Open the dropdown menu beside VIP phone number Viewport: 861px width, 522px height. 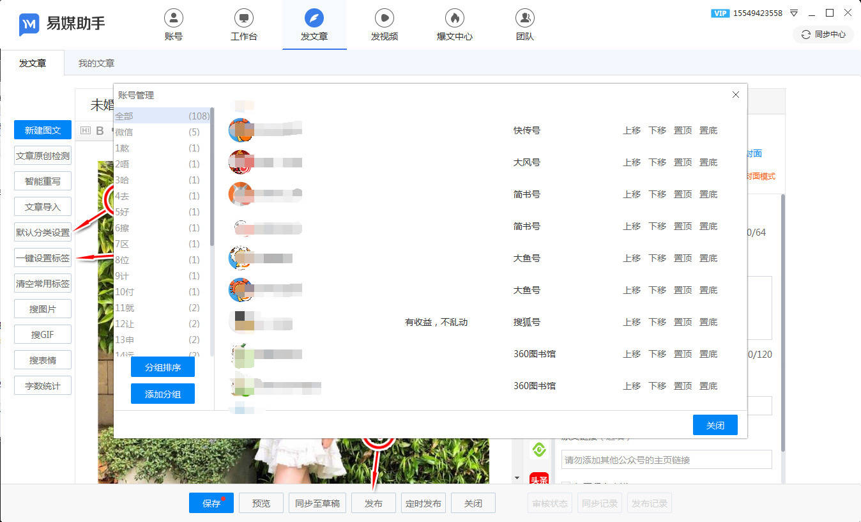794,13
